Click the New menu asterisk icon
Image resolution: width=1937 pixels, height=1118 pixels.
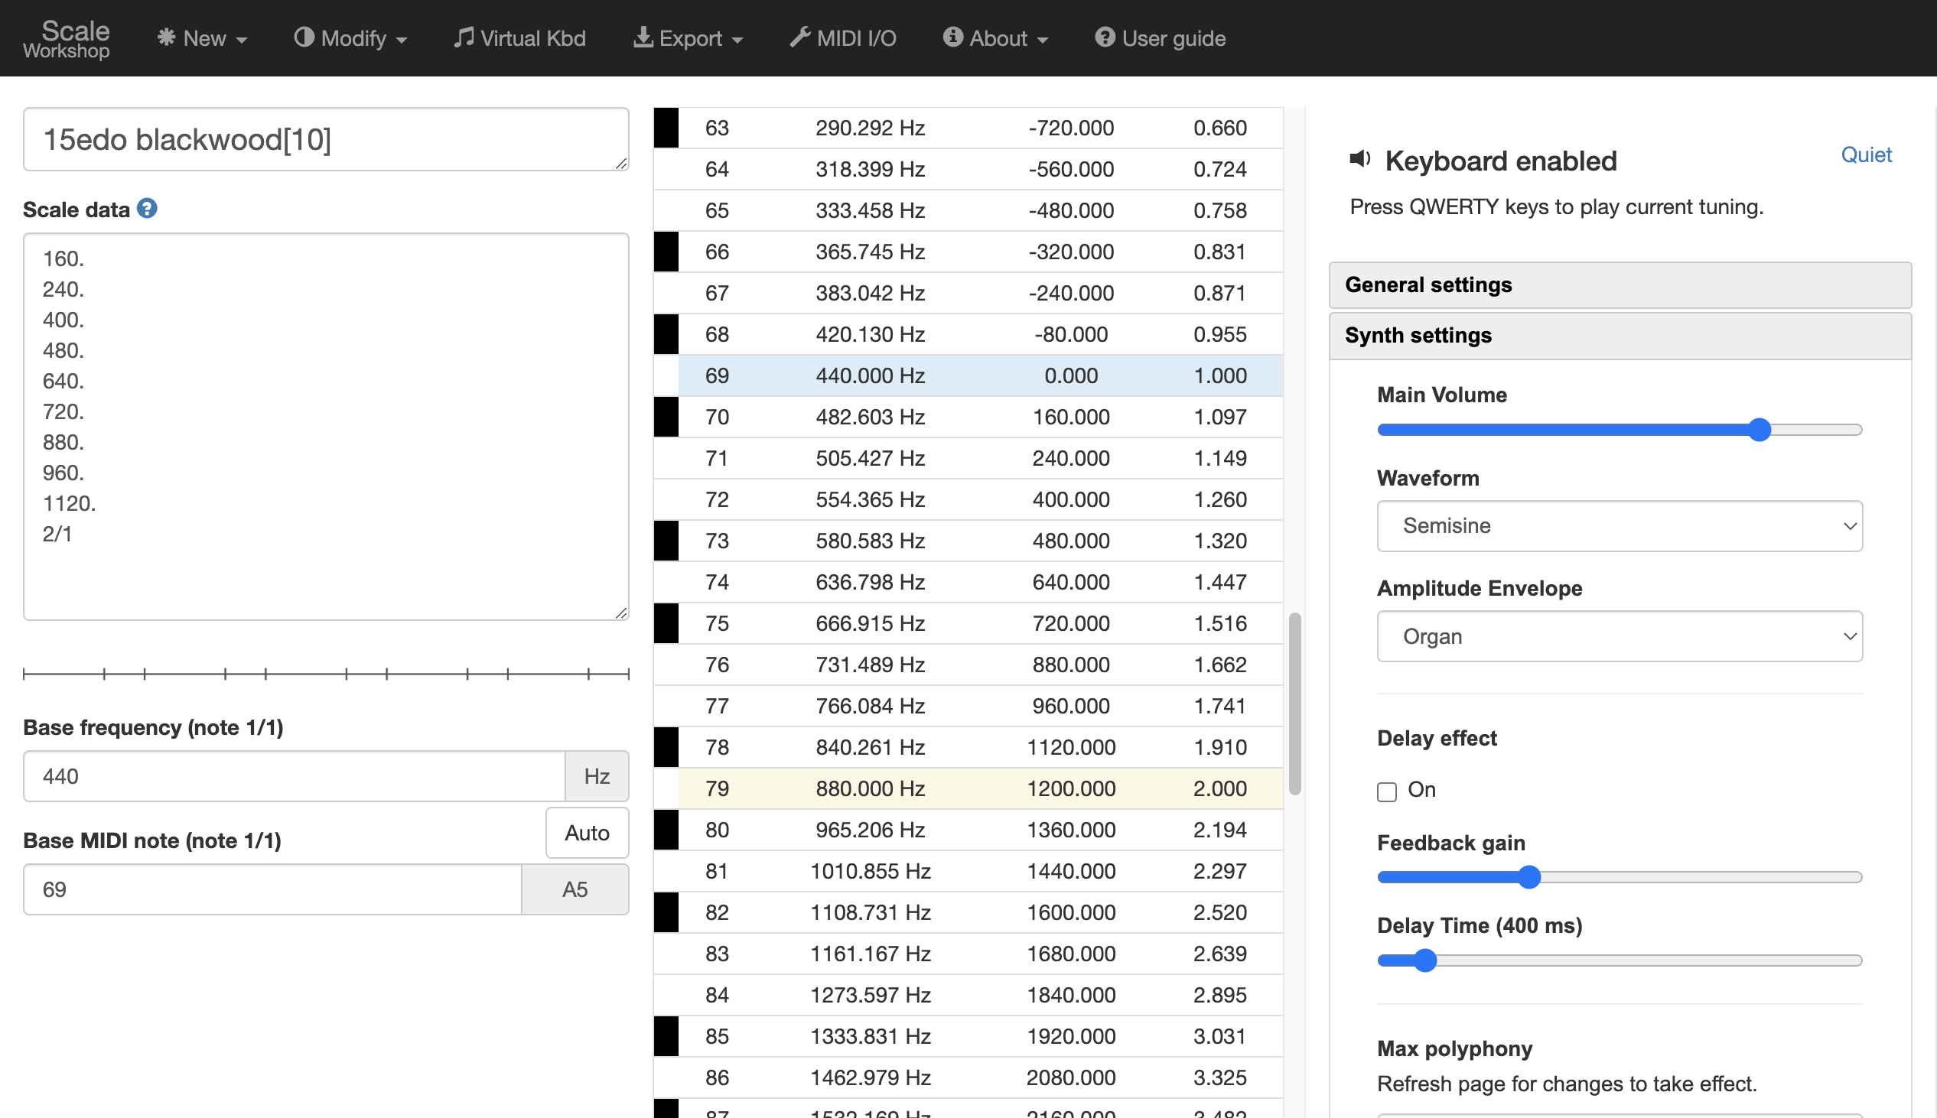click(x=166, y=37)
